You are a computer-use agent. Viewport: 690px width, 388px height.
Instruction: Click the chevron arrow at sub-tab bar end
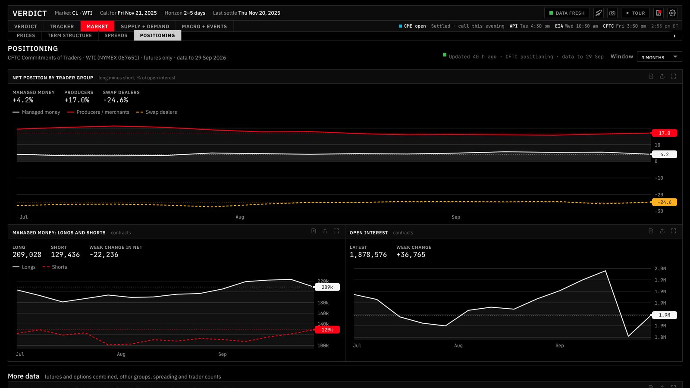click(x=674, y=36)
